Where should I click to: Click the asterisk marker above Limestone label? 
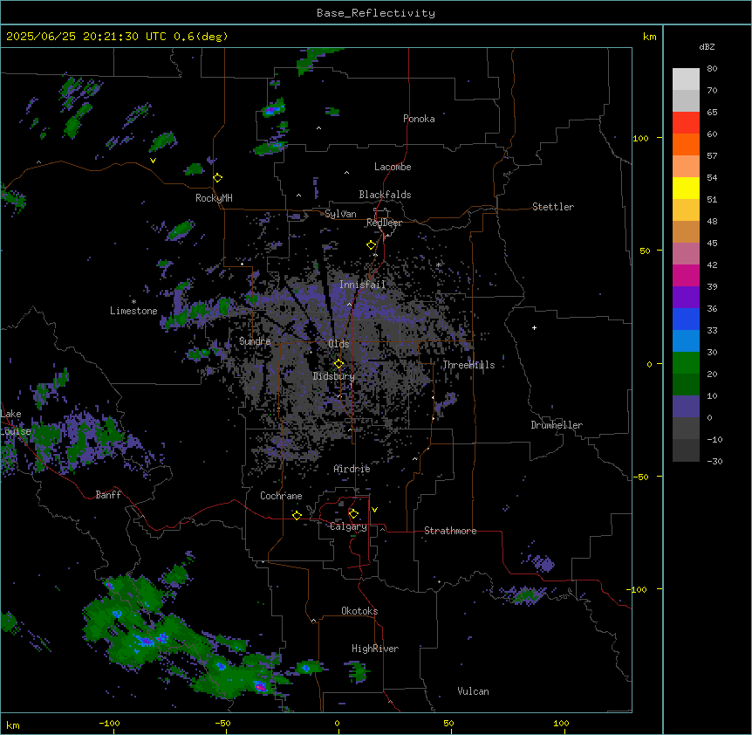point(133,302)
